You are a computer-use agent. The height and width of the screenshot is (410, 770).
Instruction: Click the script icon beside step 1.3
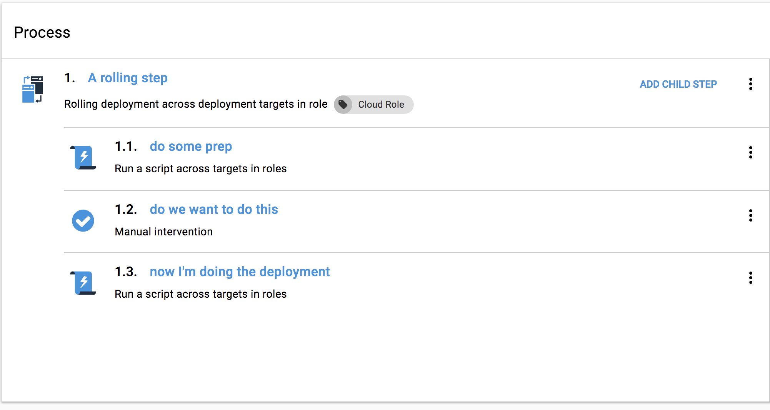coord(83,283)
